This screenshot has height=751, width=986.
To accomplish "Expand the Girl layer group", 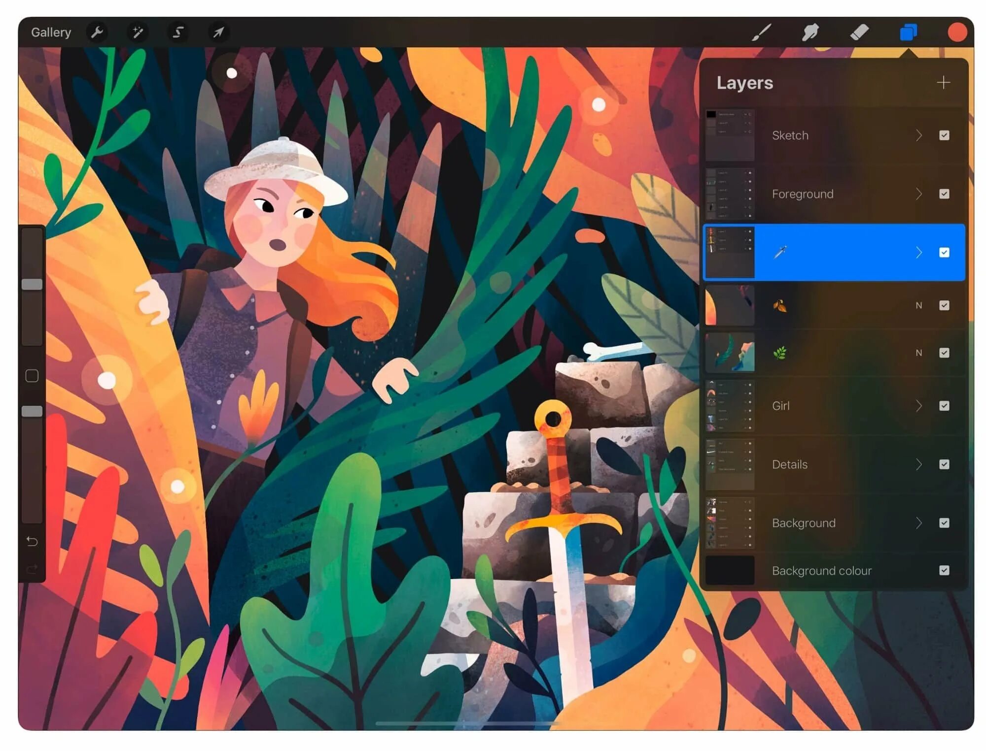I will (x=918, y=406).
